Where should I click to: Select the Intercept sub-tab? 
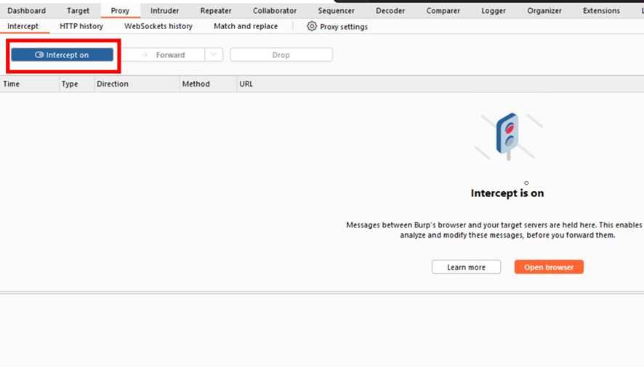pos(23,26)
